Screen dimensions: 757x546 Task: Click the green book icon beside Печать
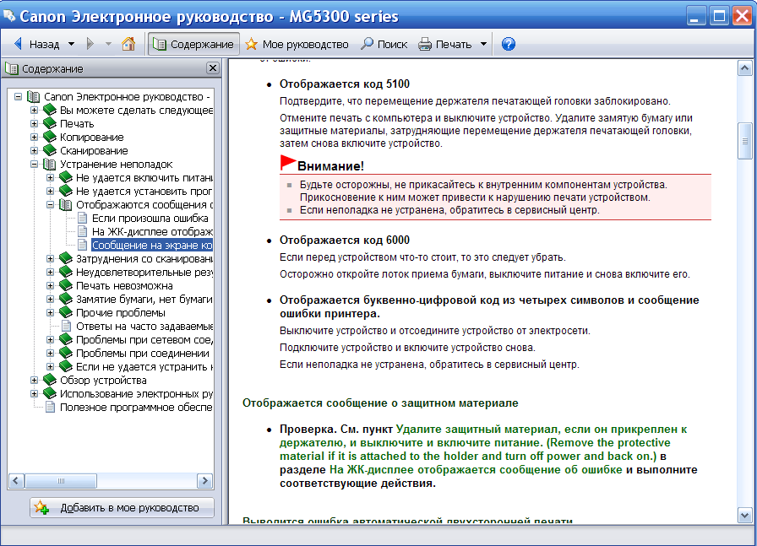click(x=50, y=123)
